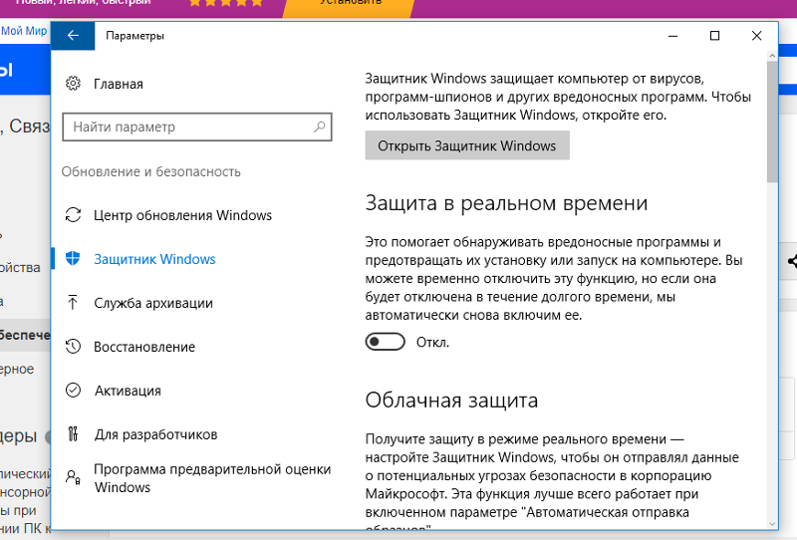
Task: Select Для разработчиков section
Action: coord(155,434)
